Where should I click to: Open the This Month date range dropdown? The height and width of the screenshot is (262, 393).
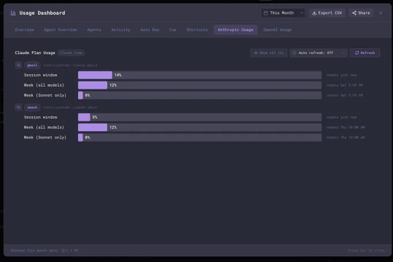click(283, 13)
